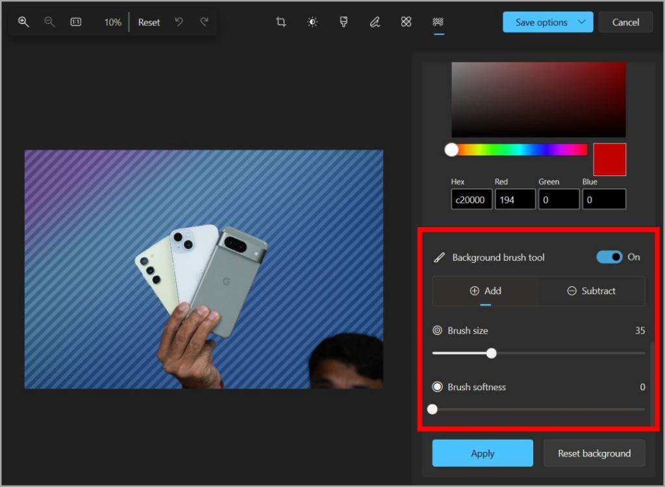Edit the Hex value field
The height and width of the screenshot is (487, 665).
click(x=471, y=199)
